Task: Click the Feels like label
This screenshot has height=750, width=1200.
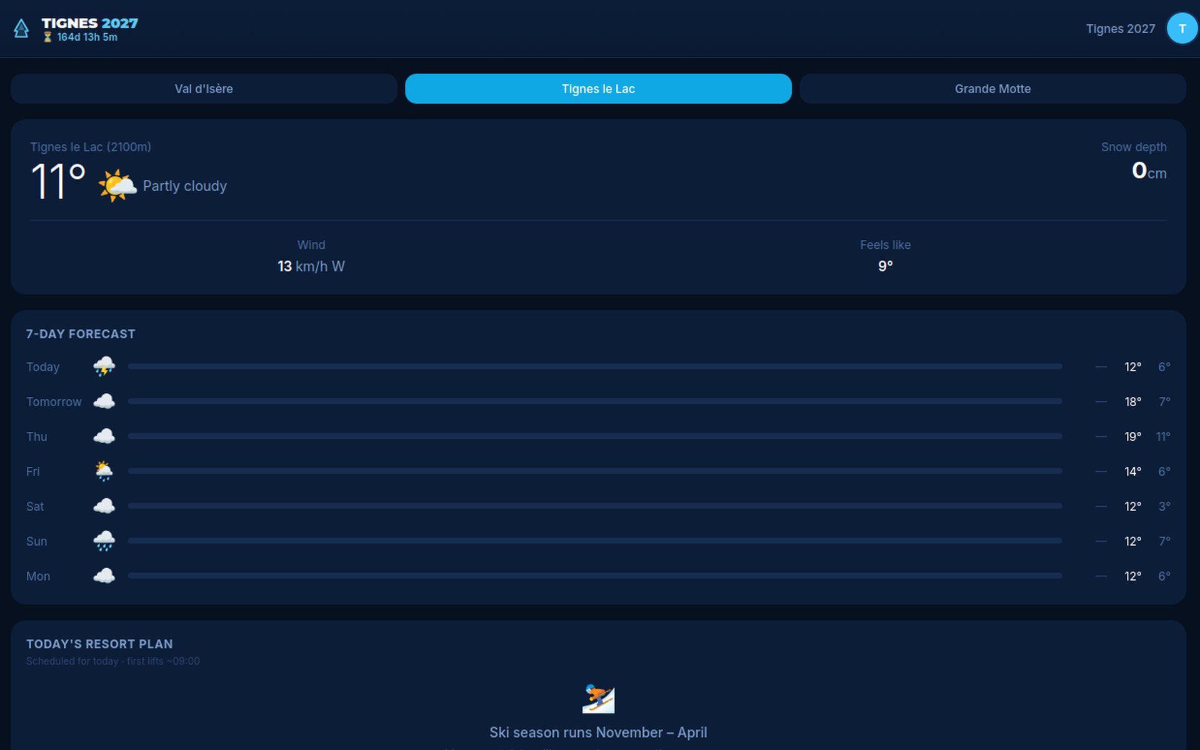Action: 886,245
